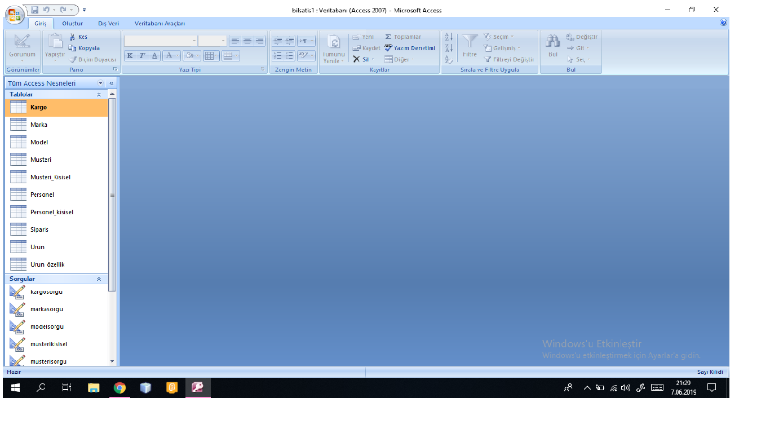
Task: Click Kopyala copy icon in Pano group
Action: pyautogui.click(x=73, y=48)
